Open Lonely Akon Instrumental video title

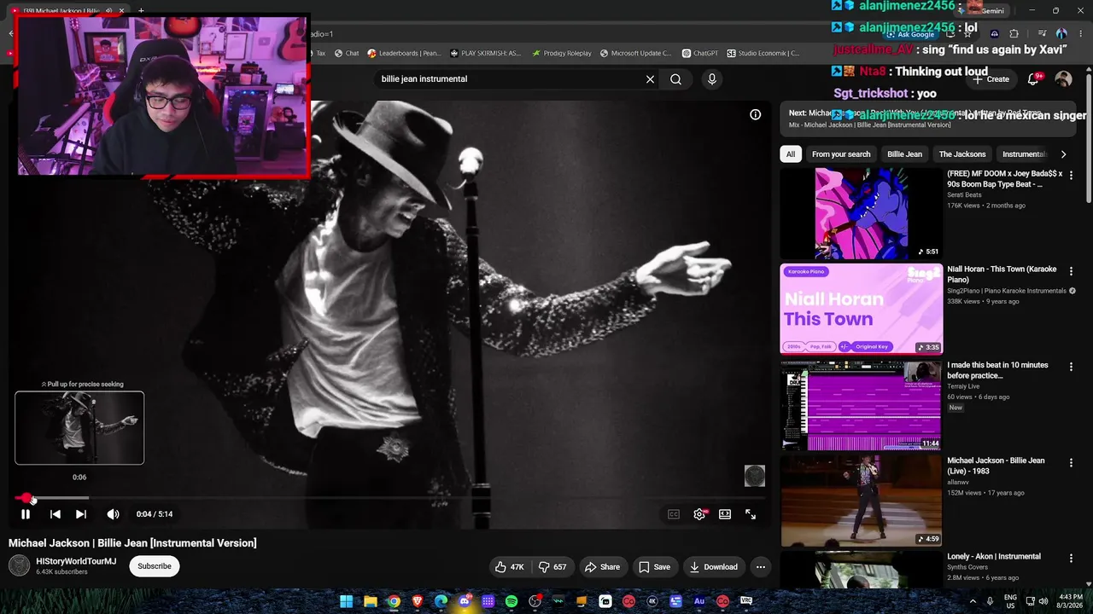pyautogui.click(x=994, y=557)
